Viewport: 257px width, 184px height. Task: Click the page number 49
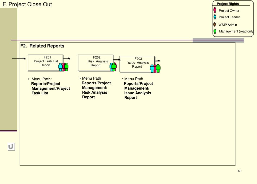tap(239, 171)
